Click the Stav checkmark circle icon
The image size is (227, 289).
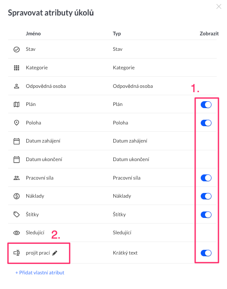coord(17,50)
